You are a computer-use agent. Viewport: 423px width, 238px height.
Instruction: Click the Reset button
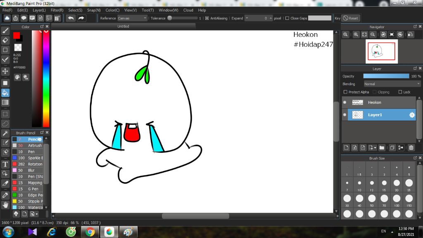click(351, 18)
